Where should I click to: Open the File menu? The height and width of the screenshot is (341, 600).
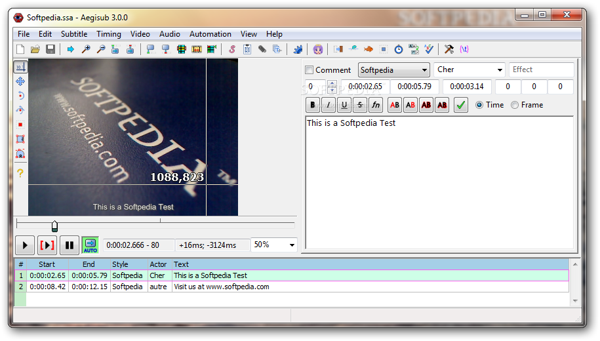click(x=24, y=34)
